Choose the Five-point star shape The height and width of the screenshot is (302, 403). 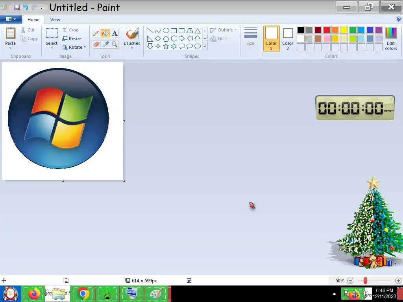pyautogui.click(x=166, y=46)
